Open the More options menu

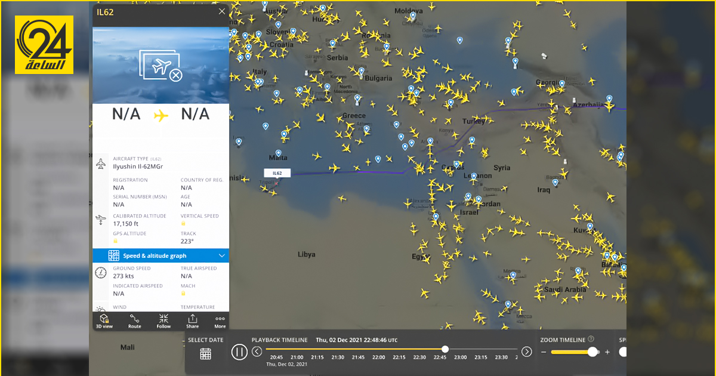coord(220,321)
